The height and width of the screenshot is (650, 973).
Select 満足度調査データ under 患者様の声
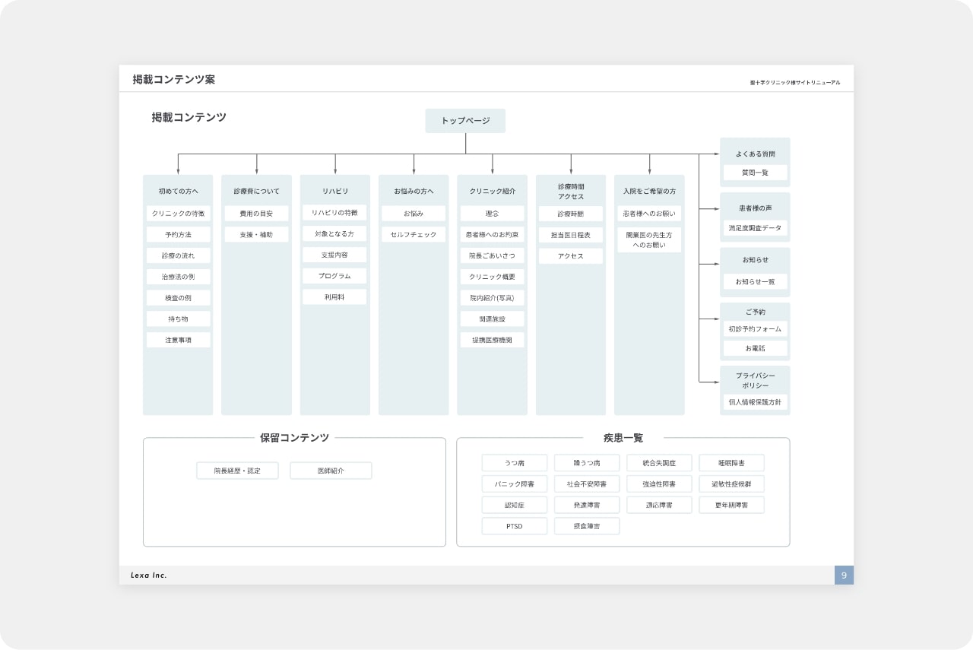point(755,227)
